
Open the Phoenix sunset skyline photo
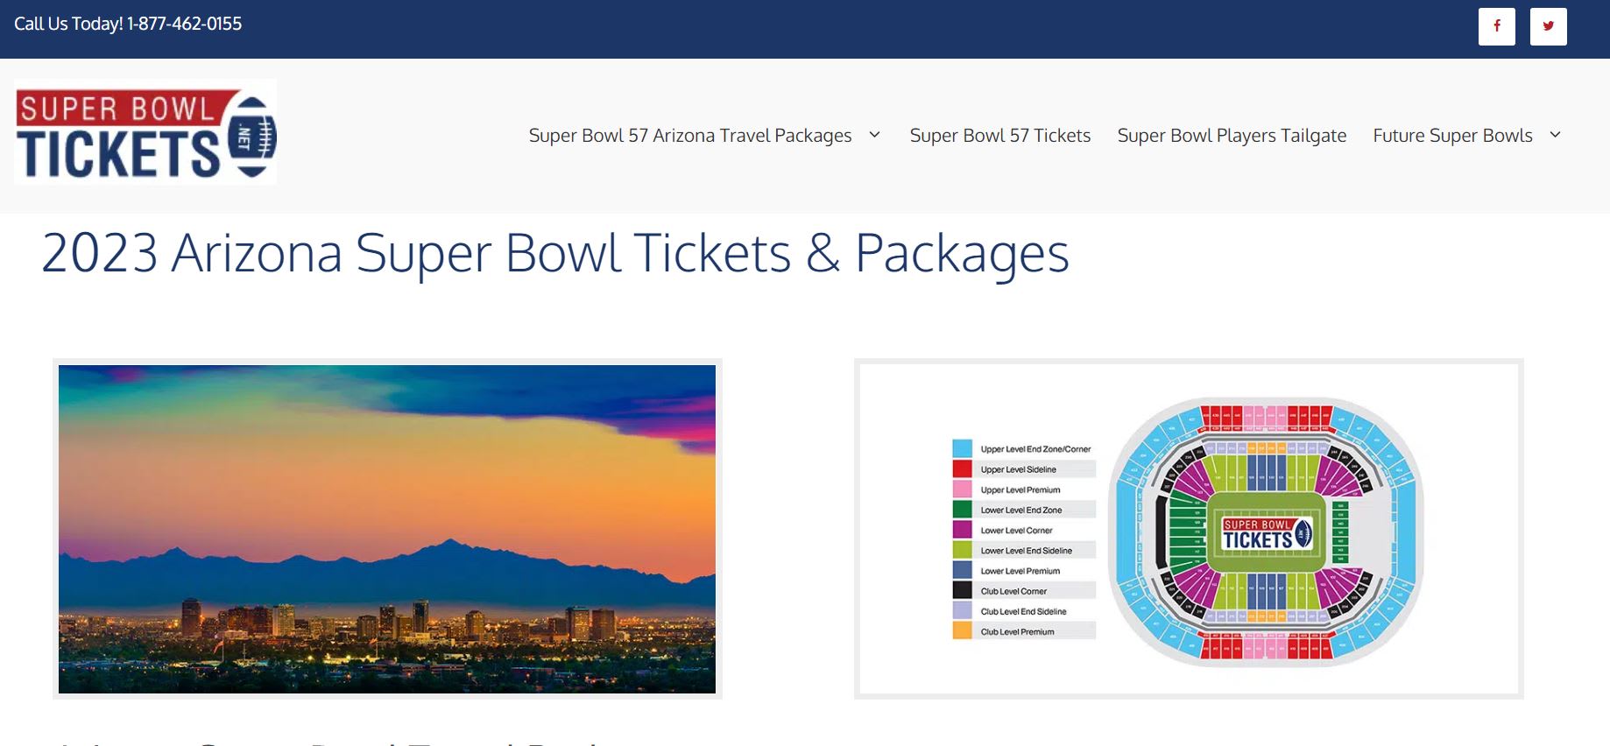tap(387, 529)
